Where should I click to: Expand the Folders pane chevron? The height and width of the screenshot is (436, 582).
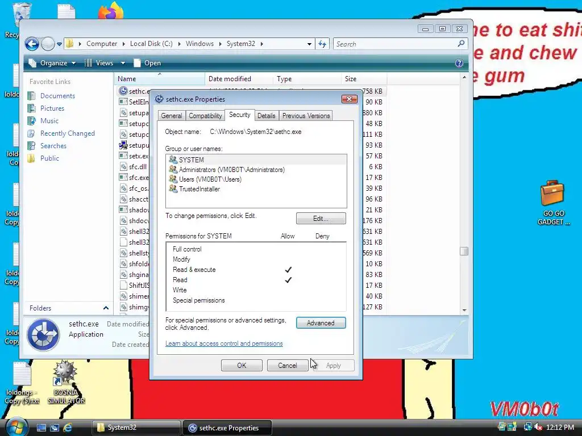[106, 308]
